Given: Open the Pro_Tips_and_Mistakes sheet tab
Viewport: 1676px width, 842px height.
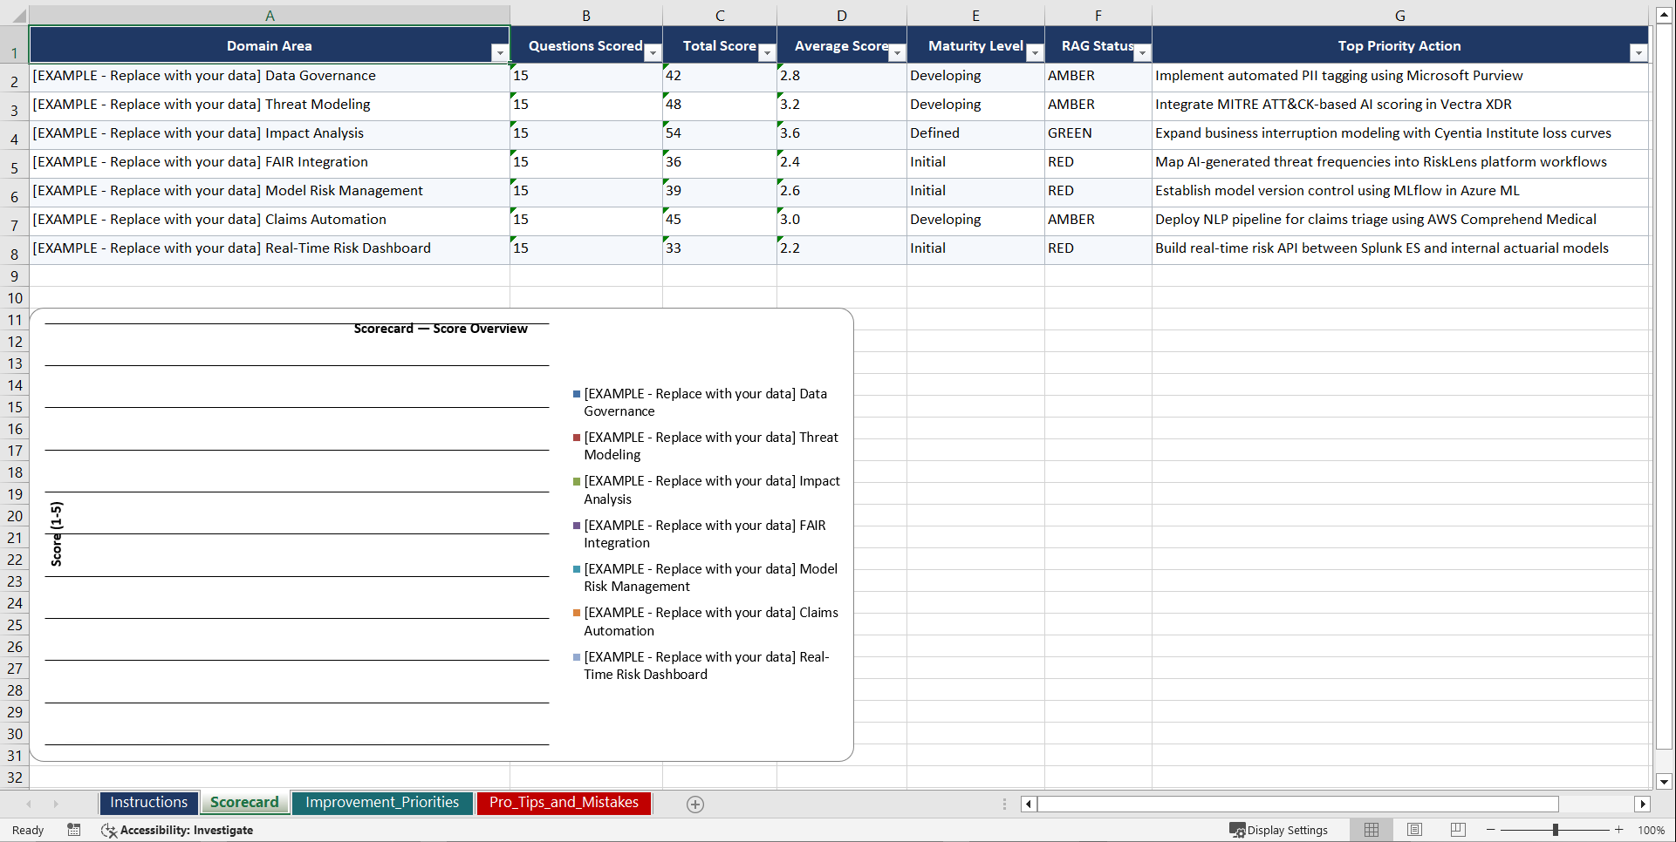Looking at the screenshot, I should [563, 802].
